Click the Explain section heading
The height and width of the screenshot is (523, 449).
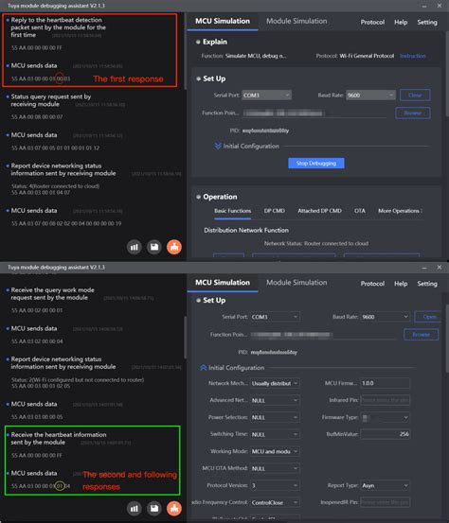click(215, 42)
